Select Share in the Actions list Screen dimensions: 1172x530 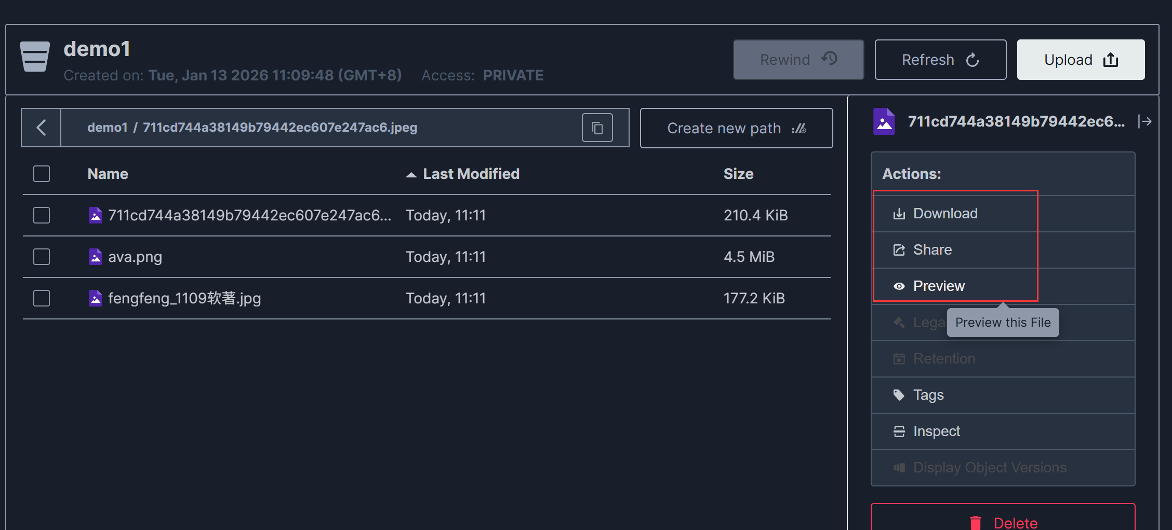click(x=932, y=250)
